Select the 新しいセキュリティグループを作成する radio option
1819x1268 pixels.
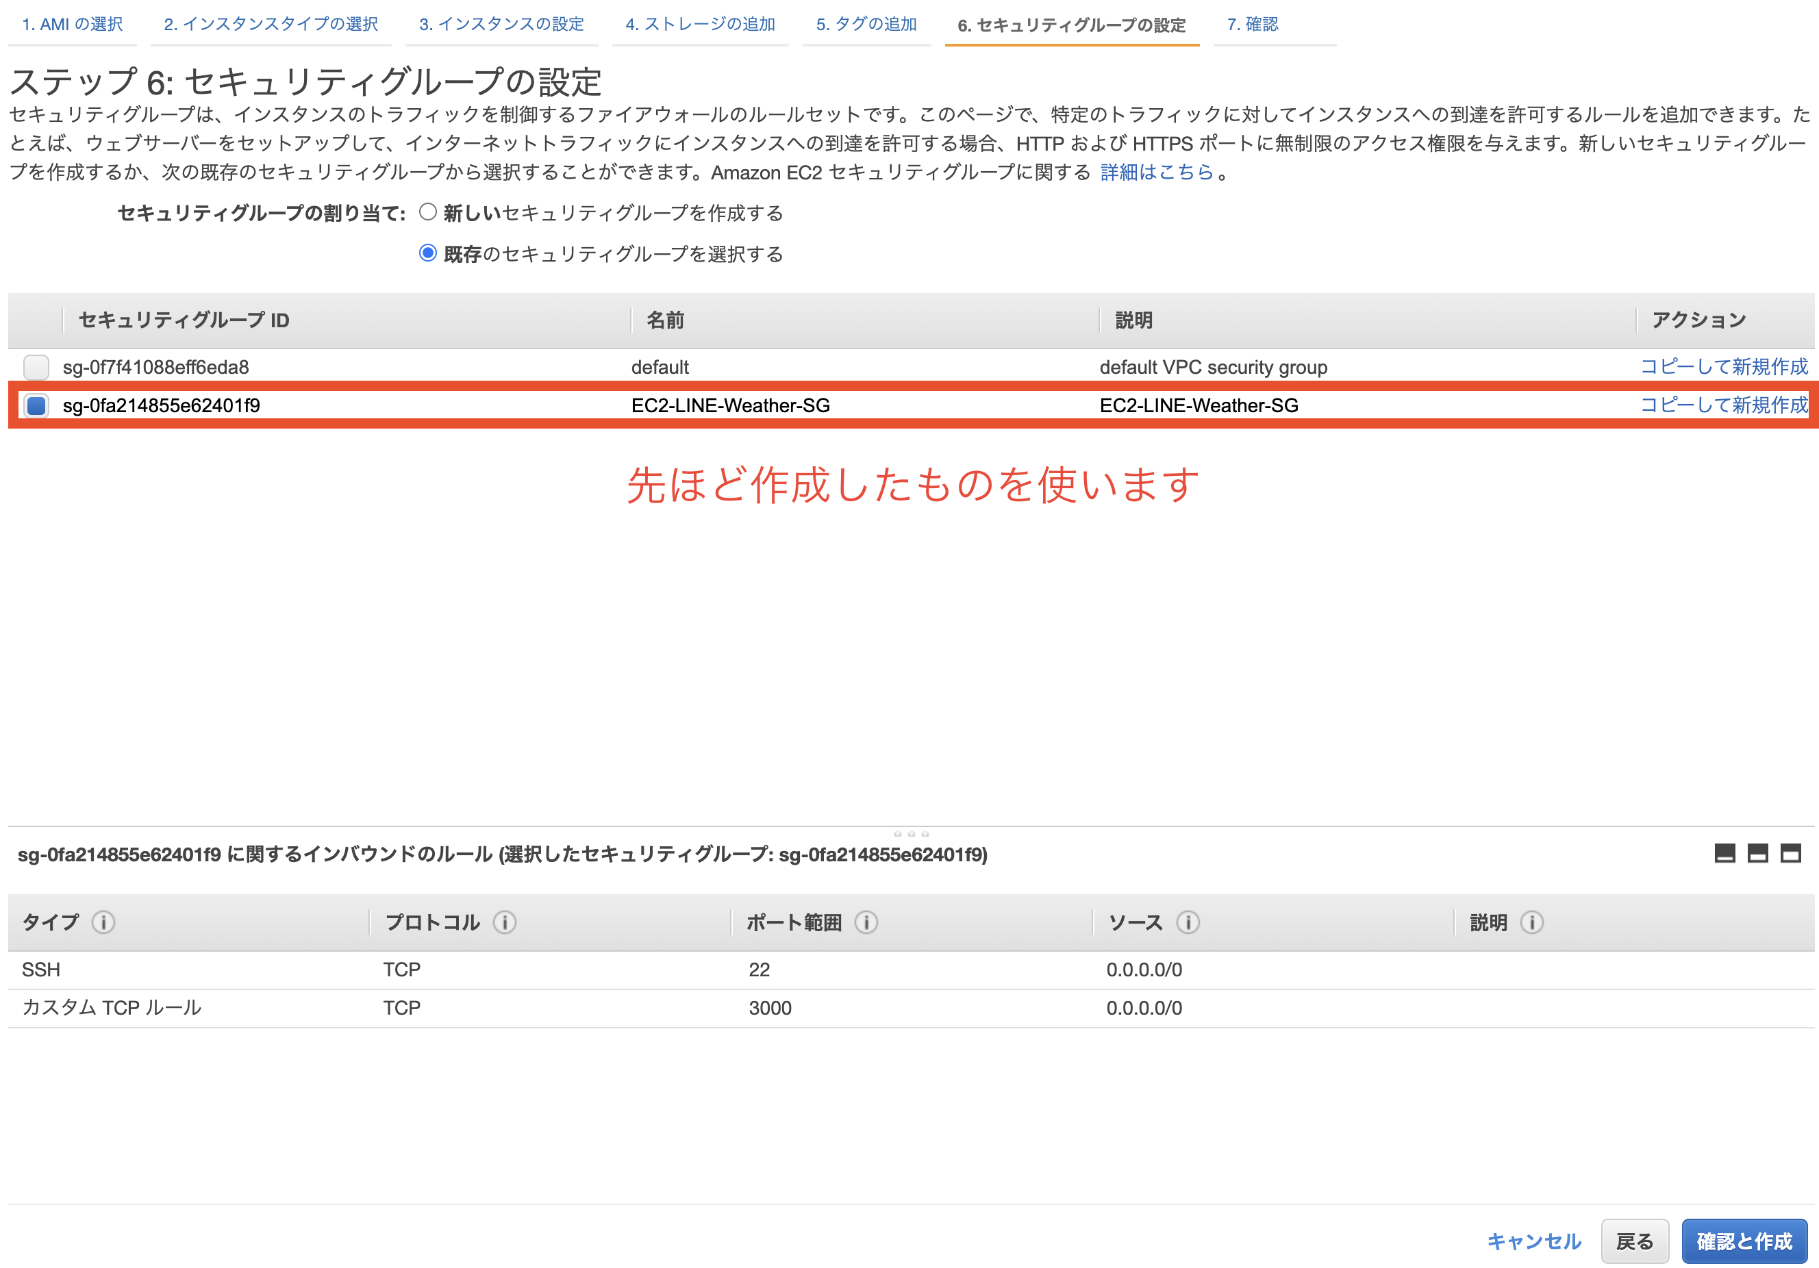pyautogui.click(x=428, y=211)
